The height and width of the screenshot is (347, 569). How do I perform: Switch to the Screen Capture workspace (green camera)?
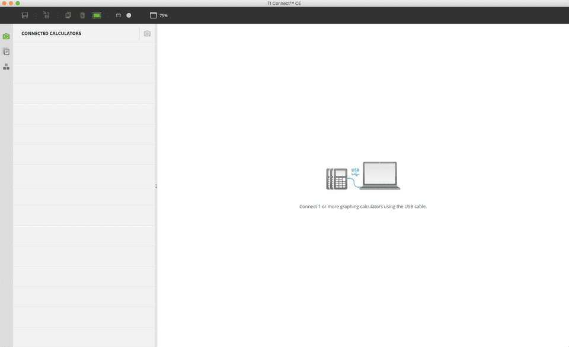tap(6, 36)
